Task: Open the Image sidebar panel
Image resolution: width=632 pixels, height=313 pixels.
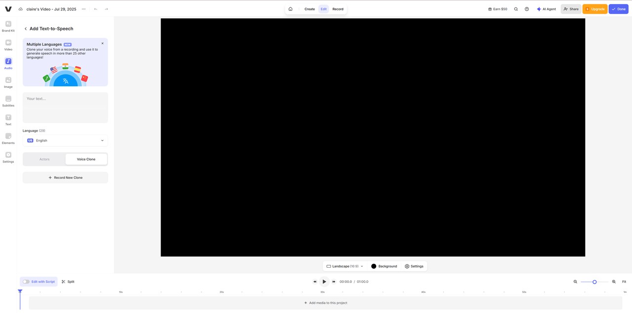Action: [x=8, y=82]
